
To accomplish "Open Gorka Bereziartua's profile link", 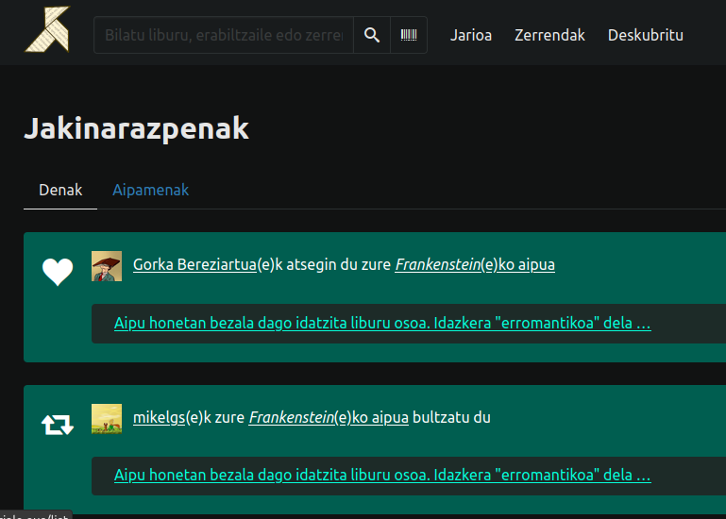I will pos(194,265).
